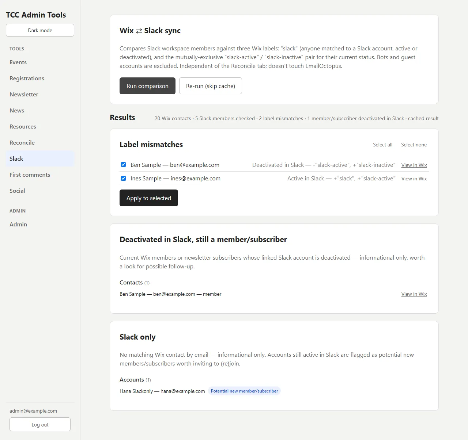Click Hana Slackonly — hana@example.com entry
This screenshot has width=468, height=440.
pos(162,391)
